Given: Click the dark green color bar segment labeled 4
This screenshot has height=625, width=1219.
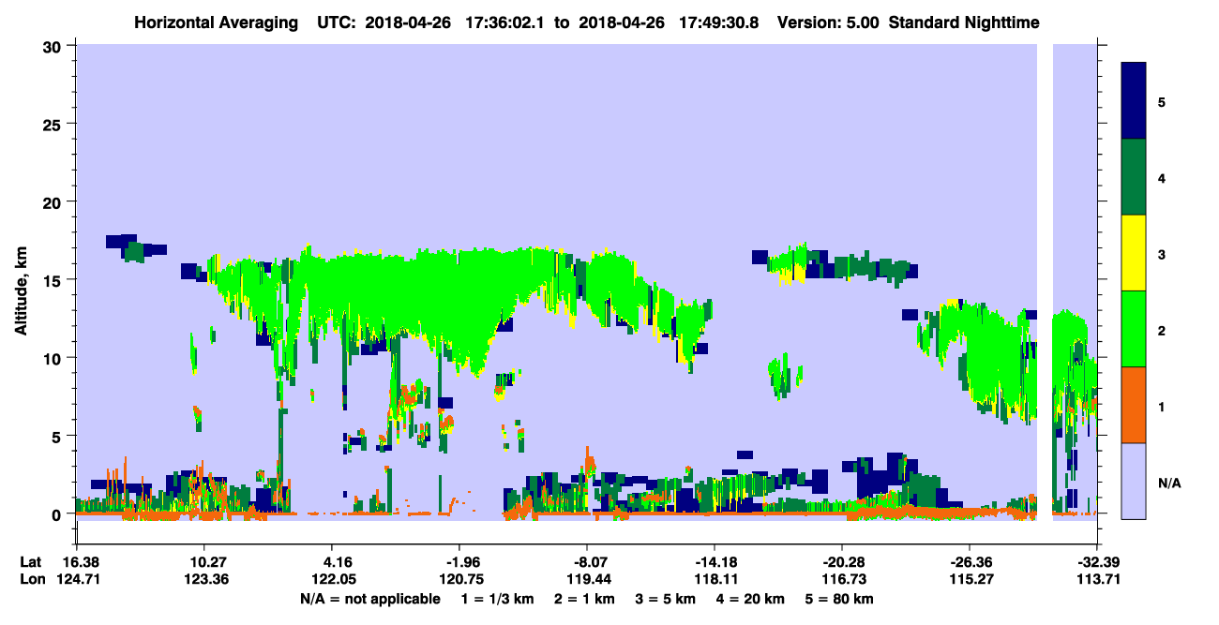Looking at the screenshot, I should 1134,177.
